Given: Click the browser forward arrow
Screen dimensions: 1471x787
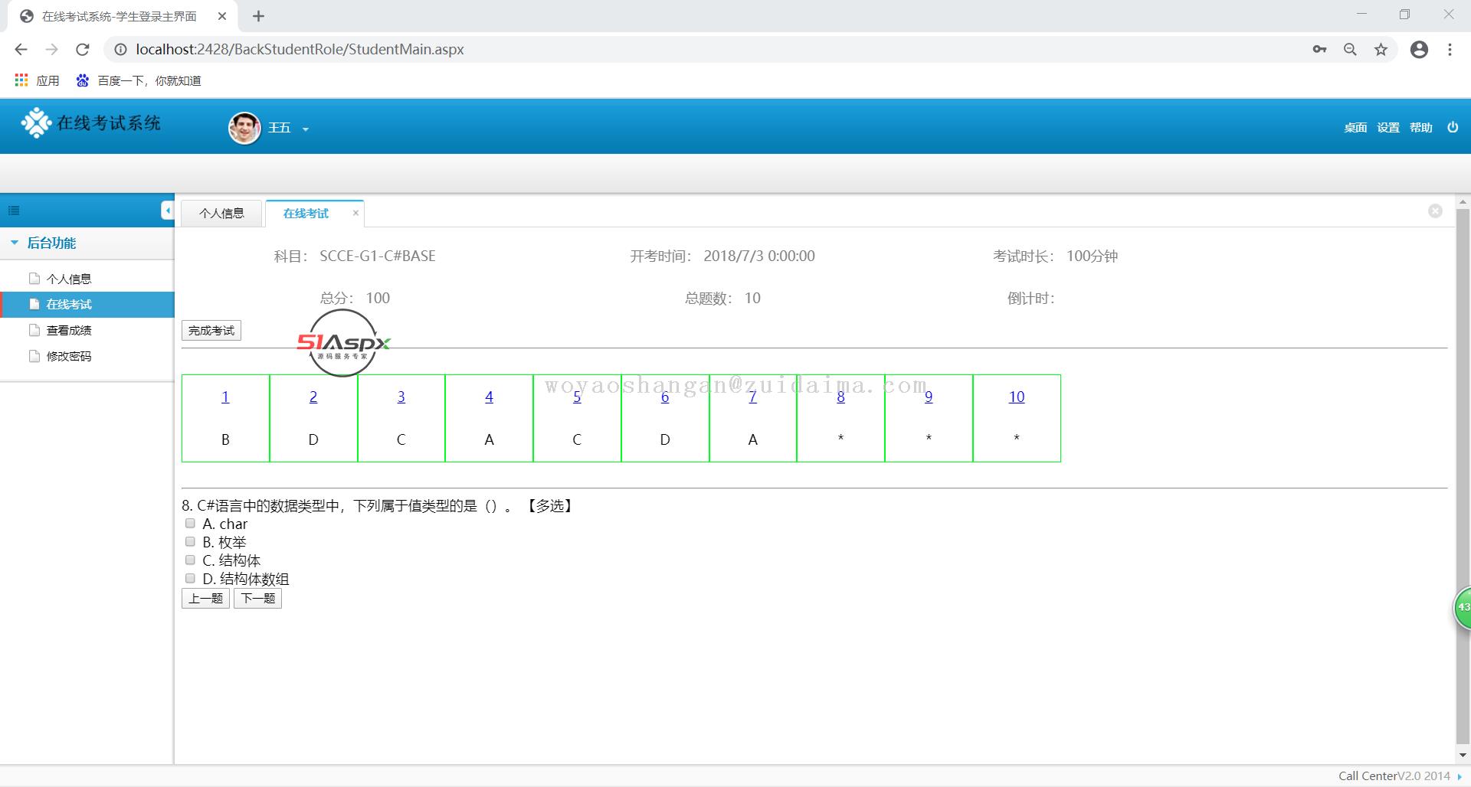Looking at the screenshot, I should [x=51, y=49].
